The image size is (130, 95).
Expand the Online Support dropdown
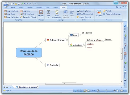(92, 17)
